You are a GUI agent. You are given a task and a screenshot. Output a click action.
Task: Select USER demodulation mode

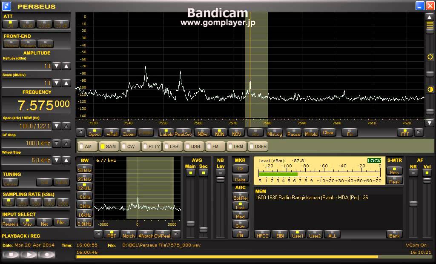coord(258,146)
